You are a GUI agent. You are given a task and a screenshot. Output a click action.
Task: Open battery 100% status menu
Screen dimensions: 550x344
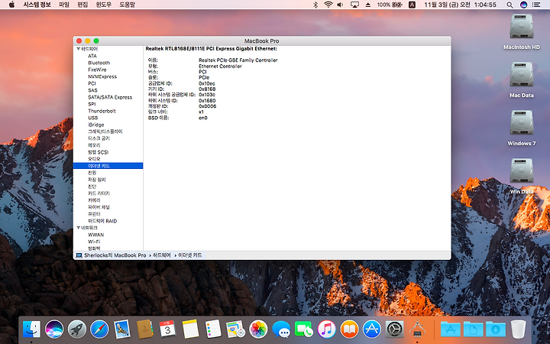pyautogui.click(x=390, y=5)
